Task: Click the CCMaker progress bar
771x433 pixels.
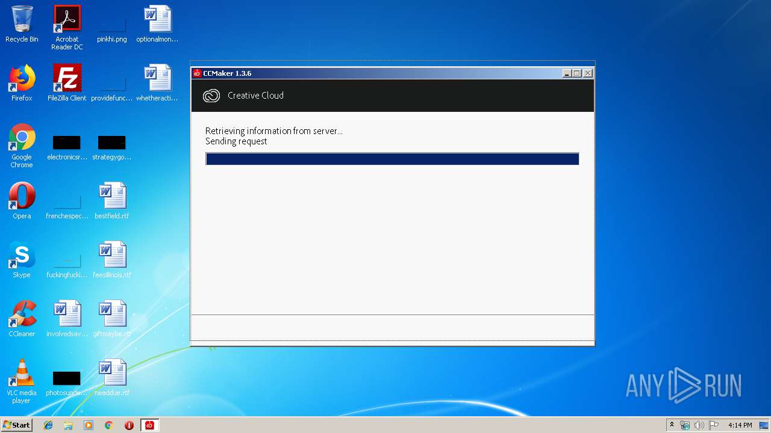Action: (x=392, y=159)
